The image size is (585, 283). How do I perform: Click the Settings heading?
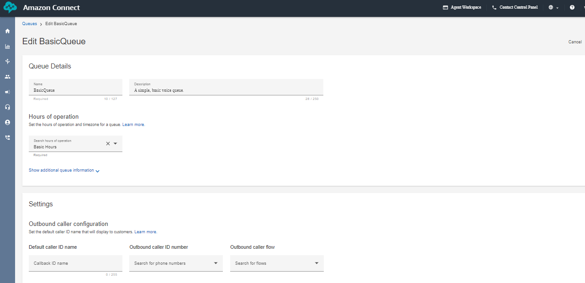(41, 204)
